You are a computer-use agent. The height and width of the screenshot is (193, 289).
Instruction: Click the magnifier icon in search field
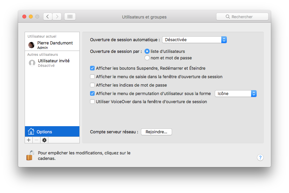[x=228, y=17]
